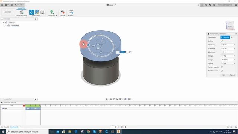Click the Set Pivot icon
Viewport: 238px width, 134px height.
pos(222,41)
